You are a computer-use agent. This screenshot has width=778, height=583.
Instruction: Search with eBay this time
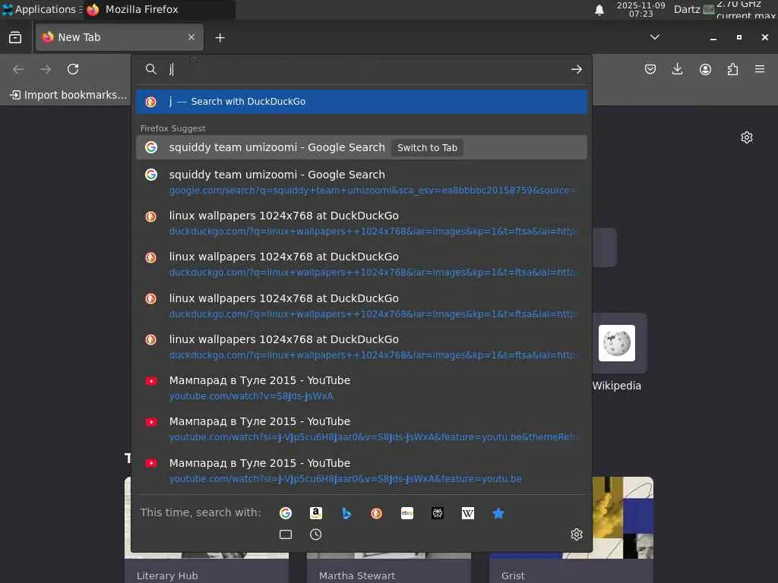pos(407,513)
